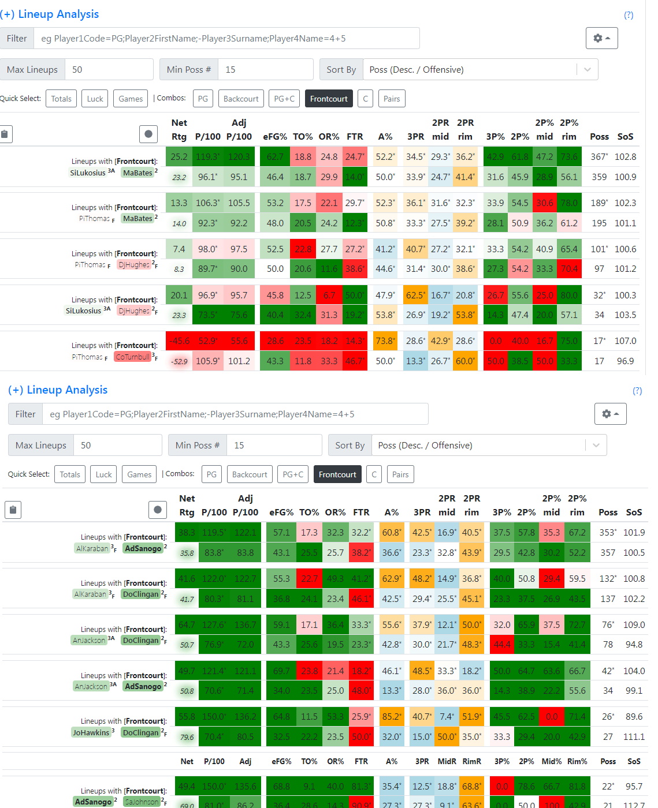Open the gear settings menu in the second Lineup Analysis panel
Image resolution: width=658 pixels, height=808 pixels.
pos(610,414)
